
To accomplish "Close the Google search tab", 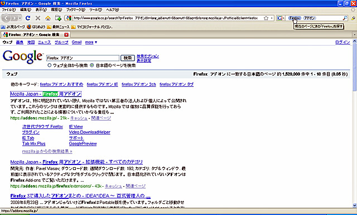I will [66, 34].
